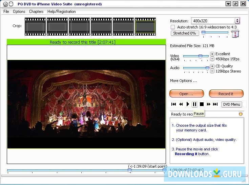Viewport: 249px width, 185px height.
Task: Play the movie
Action: point(188,104)
